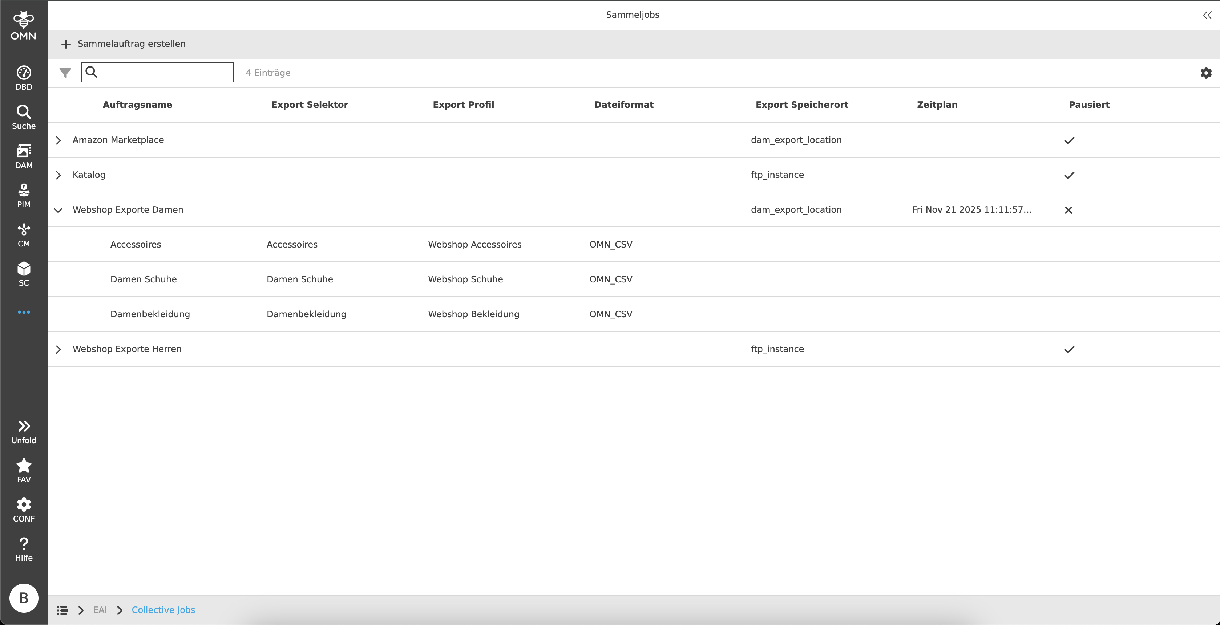Open the CM module in sidebar

pyautogui.click(x=24, y=235)
